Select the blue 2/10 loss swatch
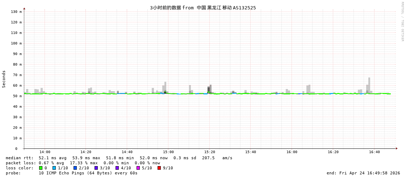Screen dimensions: 406x178 click(x=75, y=168)
